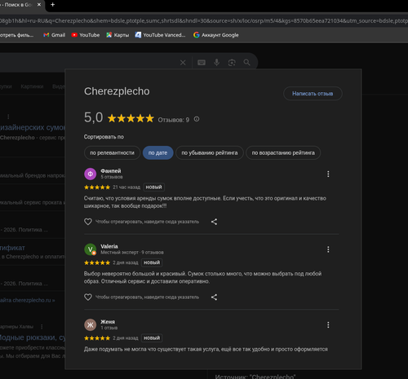Click the info icon next to Отзывов: 9
Viewport: 408px width, 379px height.
[197, 119]
